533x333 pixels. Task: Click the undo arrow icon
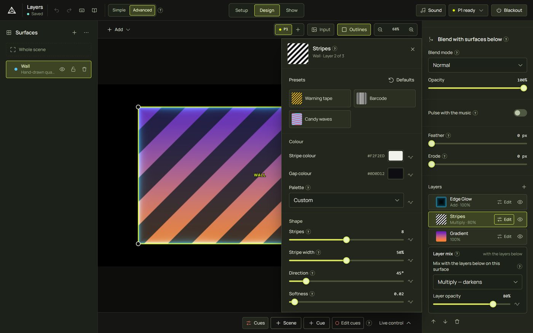pyautogui.click(x=57, y=10)
